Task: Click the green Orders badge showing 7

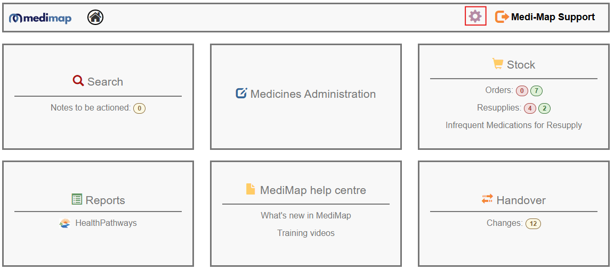Action: click(x=537, y=91)
